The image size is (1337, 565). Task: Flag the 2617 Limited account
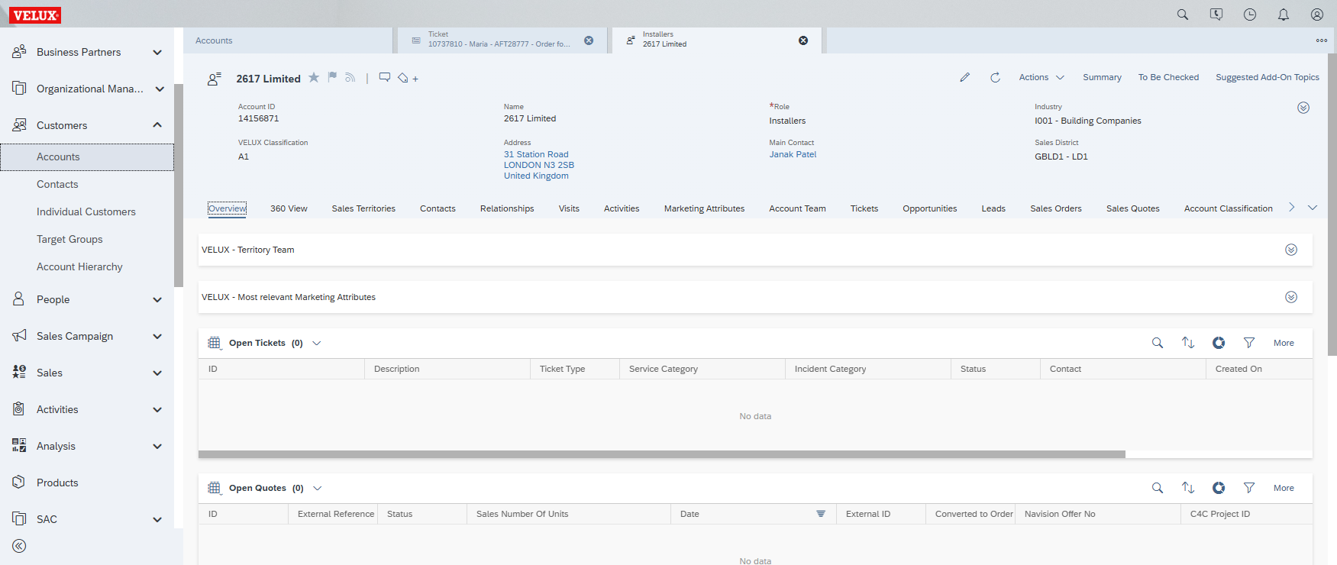[332, 77]
